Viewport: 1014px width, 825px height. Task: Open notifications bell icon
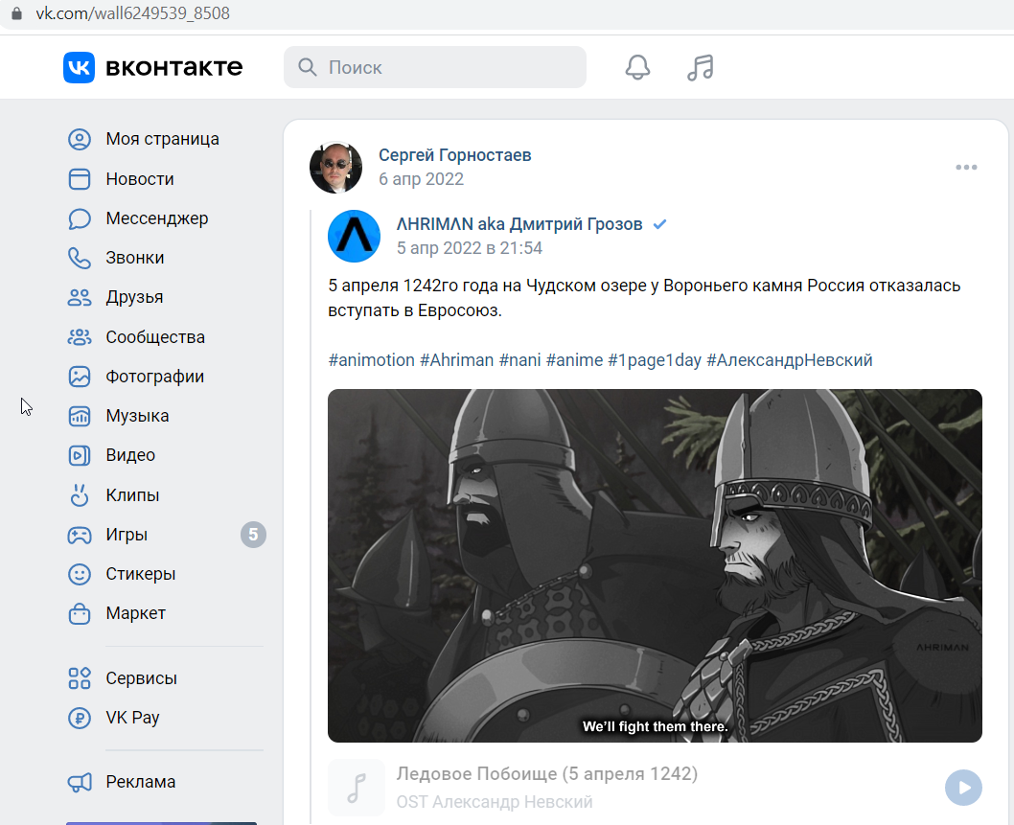(x=637, y=67)
